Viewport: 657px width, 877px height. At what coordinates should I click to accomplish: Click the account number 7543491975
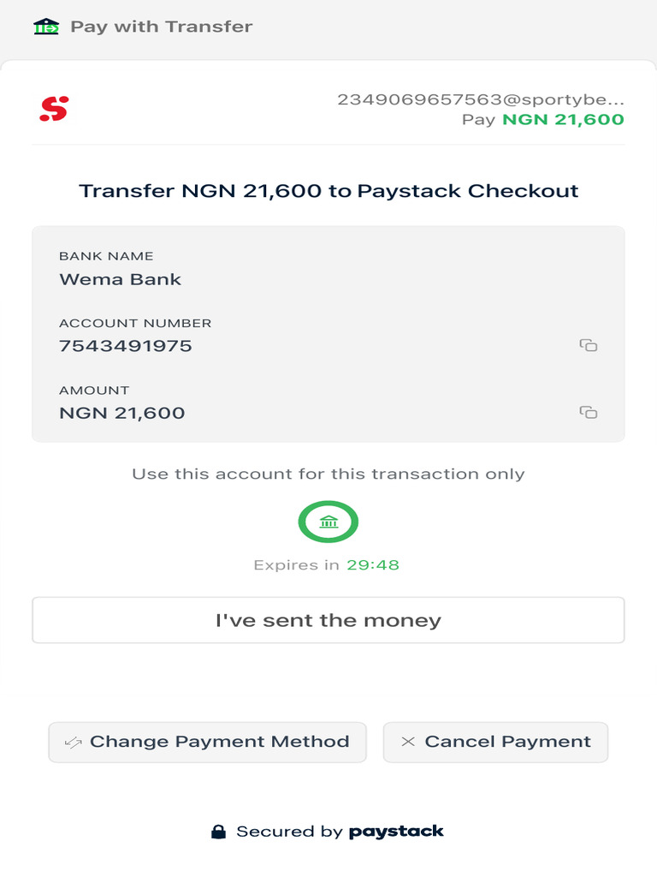pos(126,346)
